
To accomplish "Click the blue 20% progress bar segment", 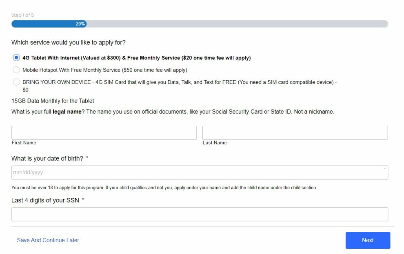I will (x=49, y=24).
